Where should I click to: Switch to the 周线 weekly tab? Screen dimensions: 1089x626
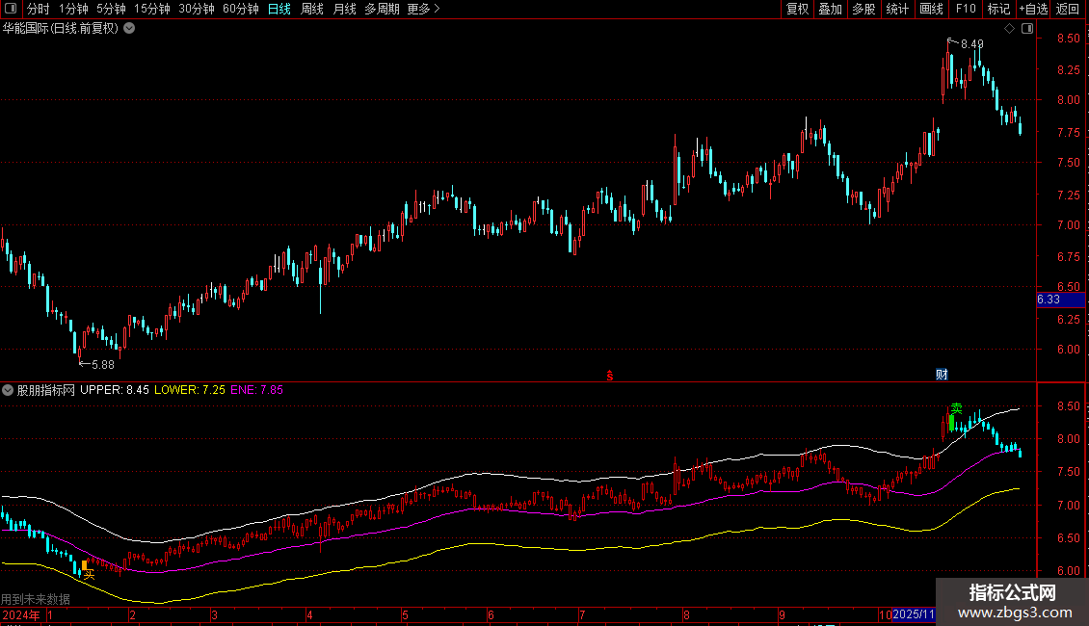pos(312,9)
